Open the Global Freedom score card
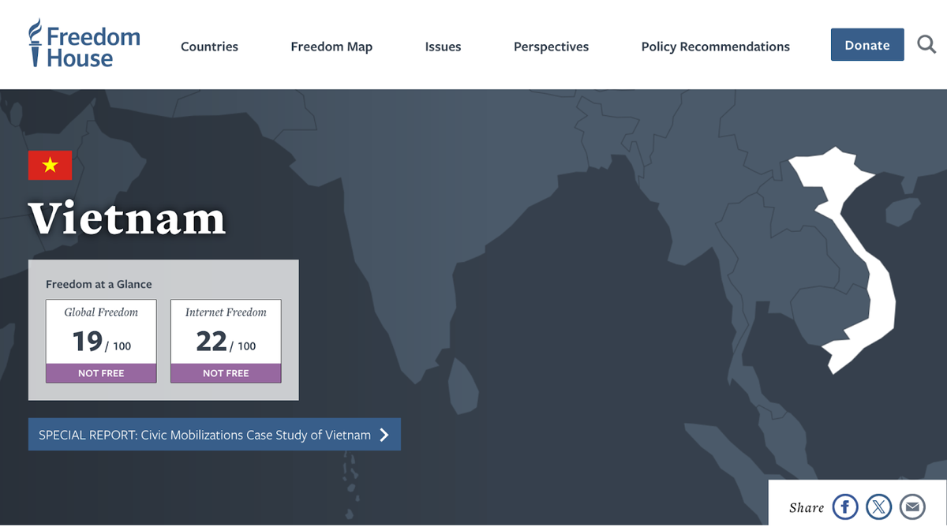Image resolution: width=947 pixels, height=527 pixels. pos(101,341)
